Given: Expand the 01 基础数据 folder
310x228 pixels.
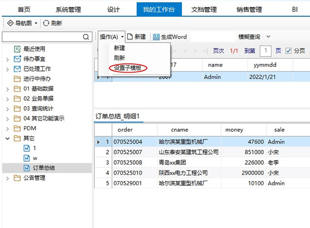Looking at the screenshot, I should click(x=7, y=89).
